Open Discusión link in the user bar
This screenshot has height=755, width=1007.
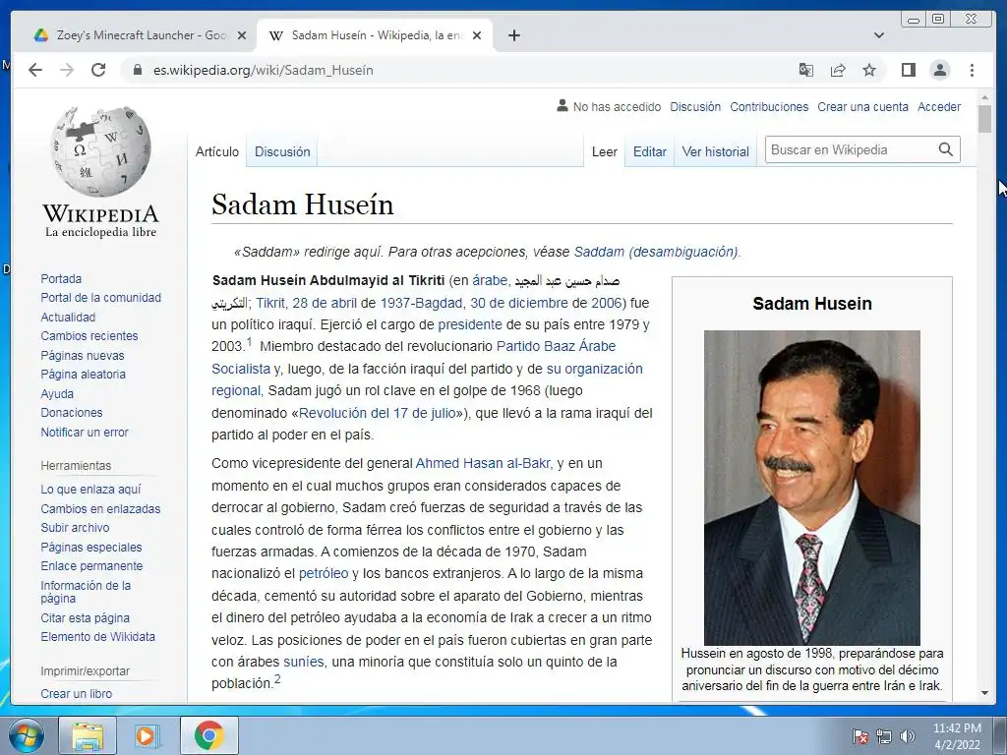click(695, 106)
